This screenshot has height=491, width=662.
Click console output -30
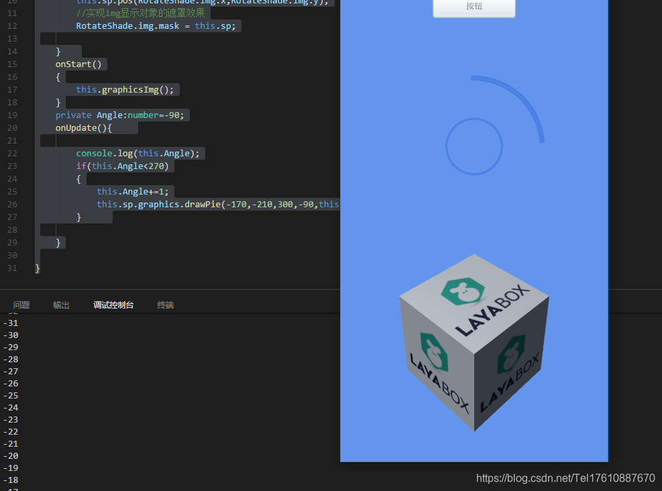click(11, 335)
